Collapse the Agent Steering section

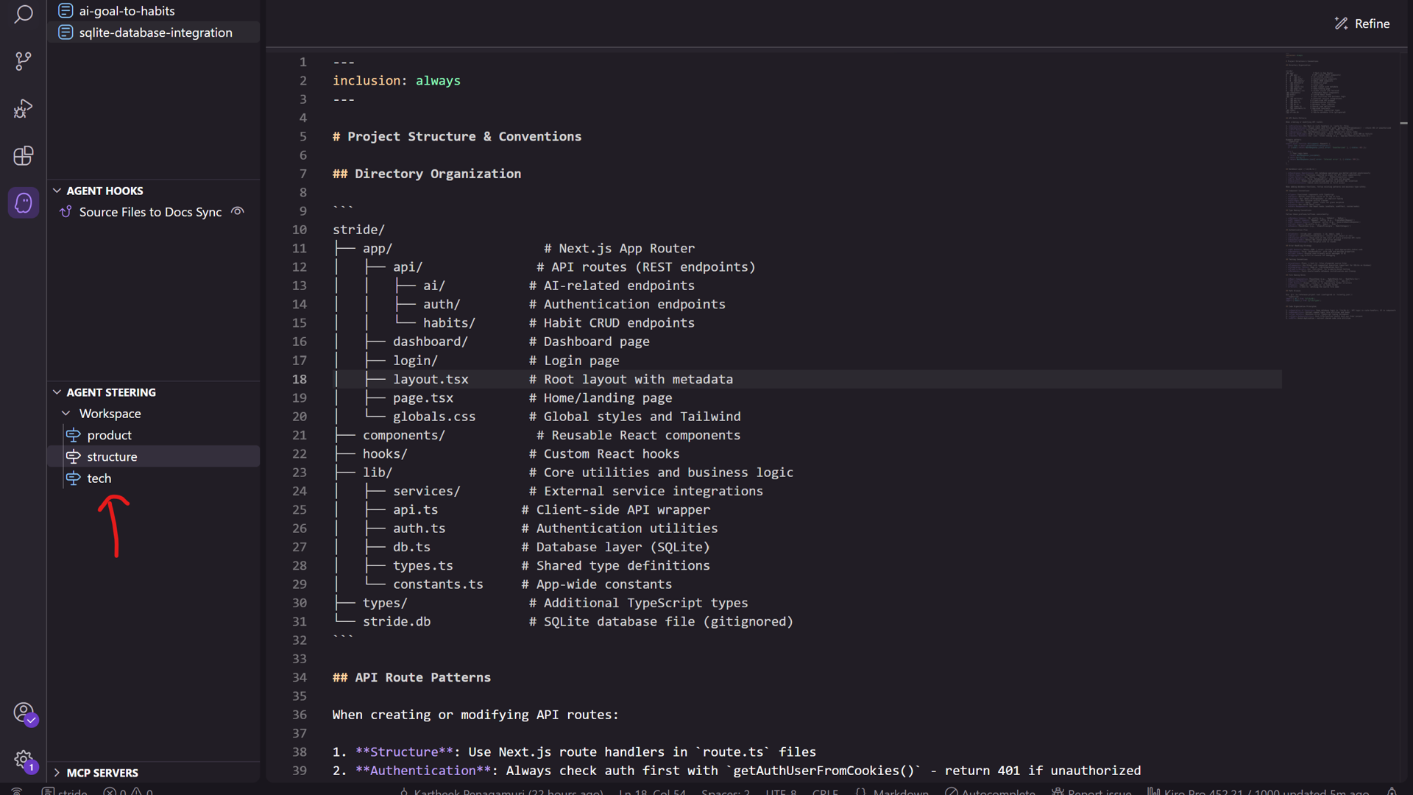click(57, 392)
